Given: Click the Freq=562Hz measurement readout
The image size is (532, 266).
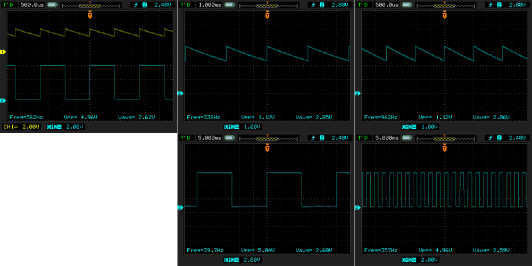Looking at the screenshot, I should (x=26, y=117).
